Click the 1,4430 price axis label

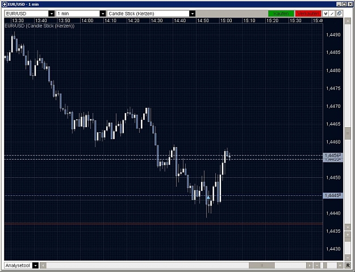(333, 249)
